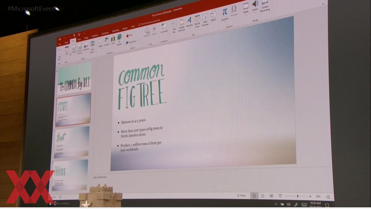
Task: Select the 'Pruning' slide thumbnail
Action: pos(70,175)
